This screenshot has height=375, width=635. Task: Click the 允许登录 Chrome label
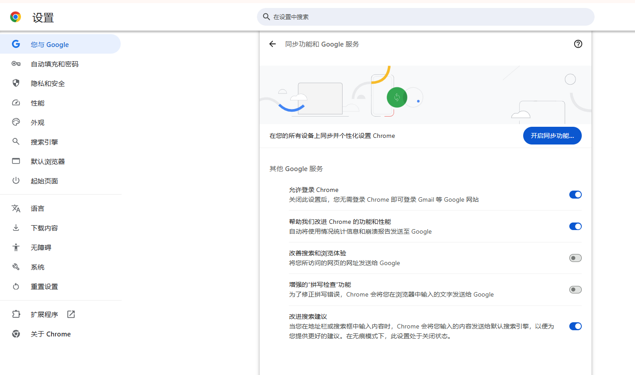[x=314, y=190]
